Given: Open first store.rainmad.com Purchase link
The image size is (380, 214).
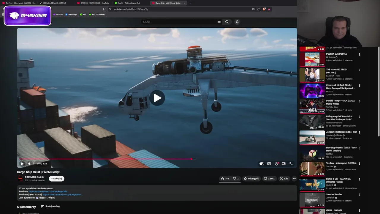Looking at the screenshot, I should [49, 192].
